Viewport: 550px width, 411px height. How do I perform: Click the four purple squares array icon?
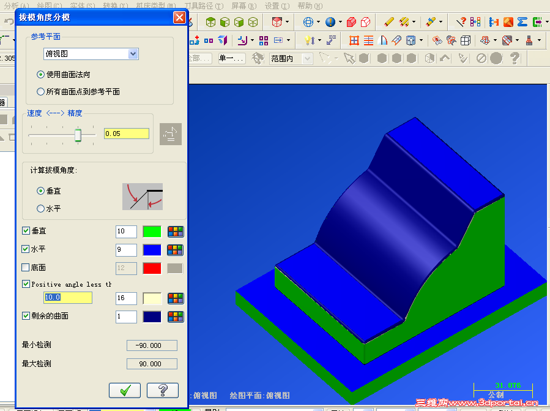[264, 41]
